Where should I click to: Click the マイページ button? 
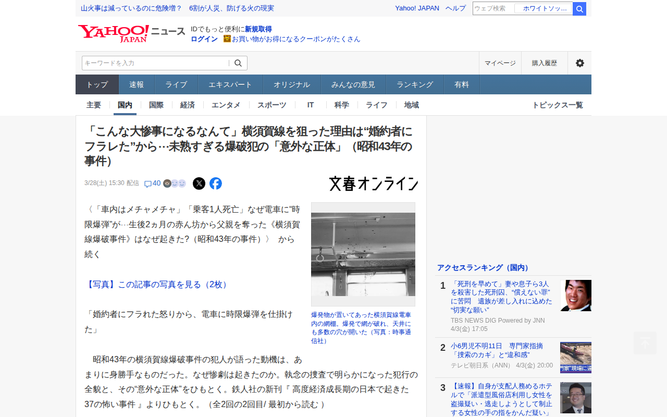click(500, 63)
